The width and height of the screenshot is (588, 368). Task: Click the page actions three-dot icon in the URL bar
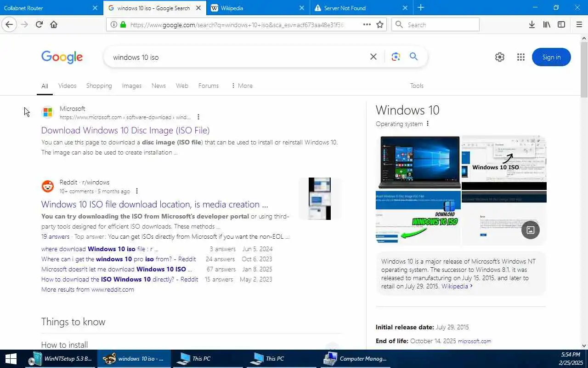click(367, 24)
